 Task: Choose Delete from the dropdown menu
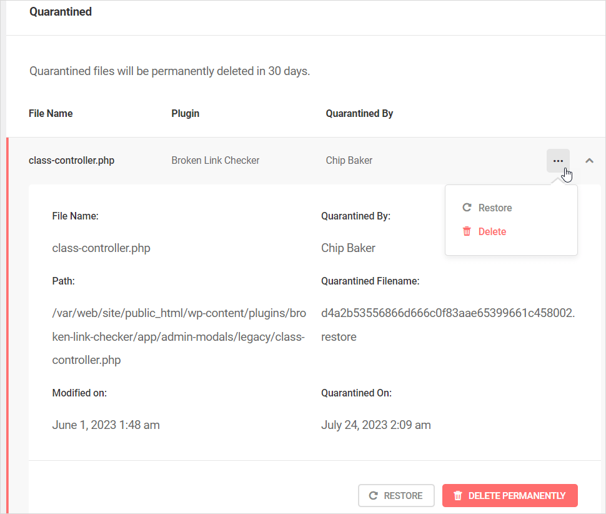click(x=492, y=231)
